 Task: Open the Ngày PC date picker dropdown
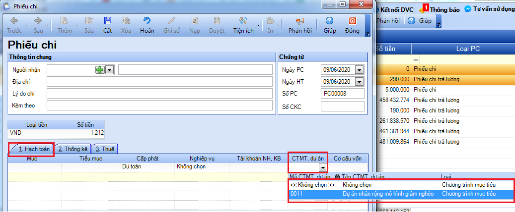pos(360,70)
